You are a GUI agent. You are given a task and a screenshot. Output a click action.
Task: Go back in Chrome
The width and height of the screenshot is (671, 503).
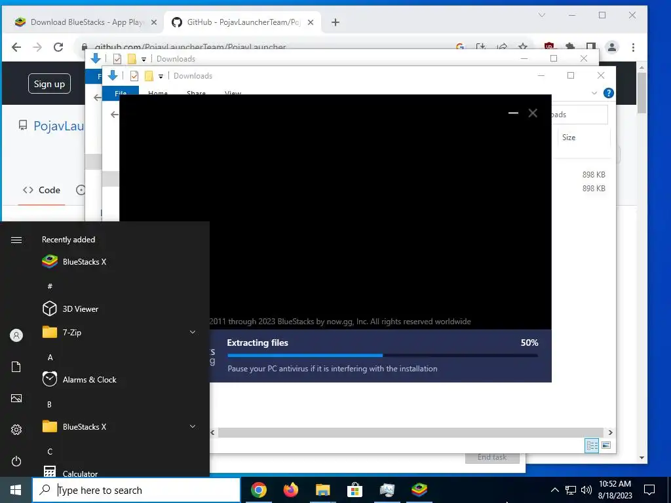click(x=16, y=47)
